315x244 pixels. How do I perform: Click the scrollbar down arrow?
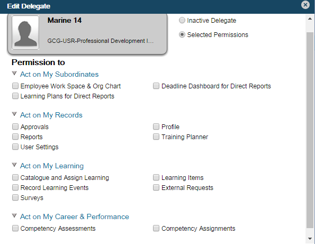(x=310, y=239)
